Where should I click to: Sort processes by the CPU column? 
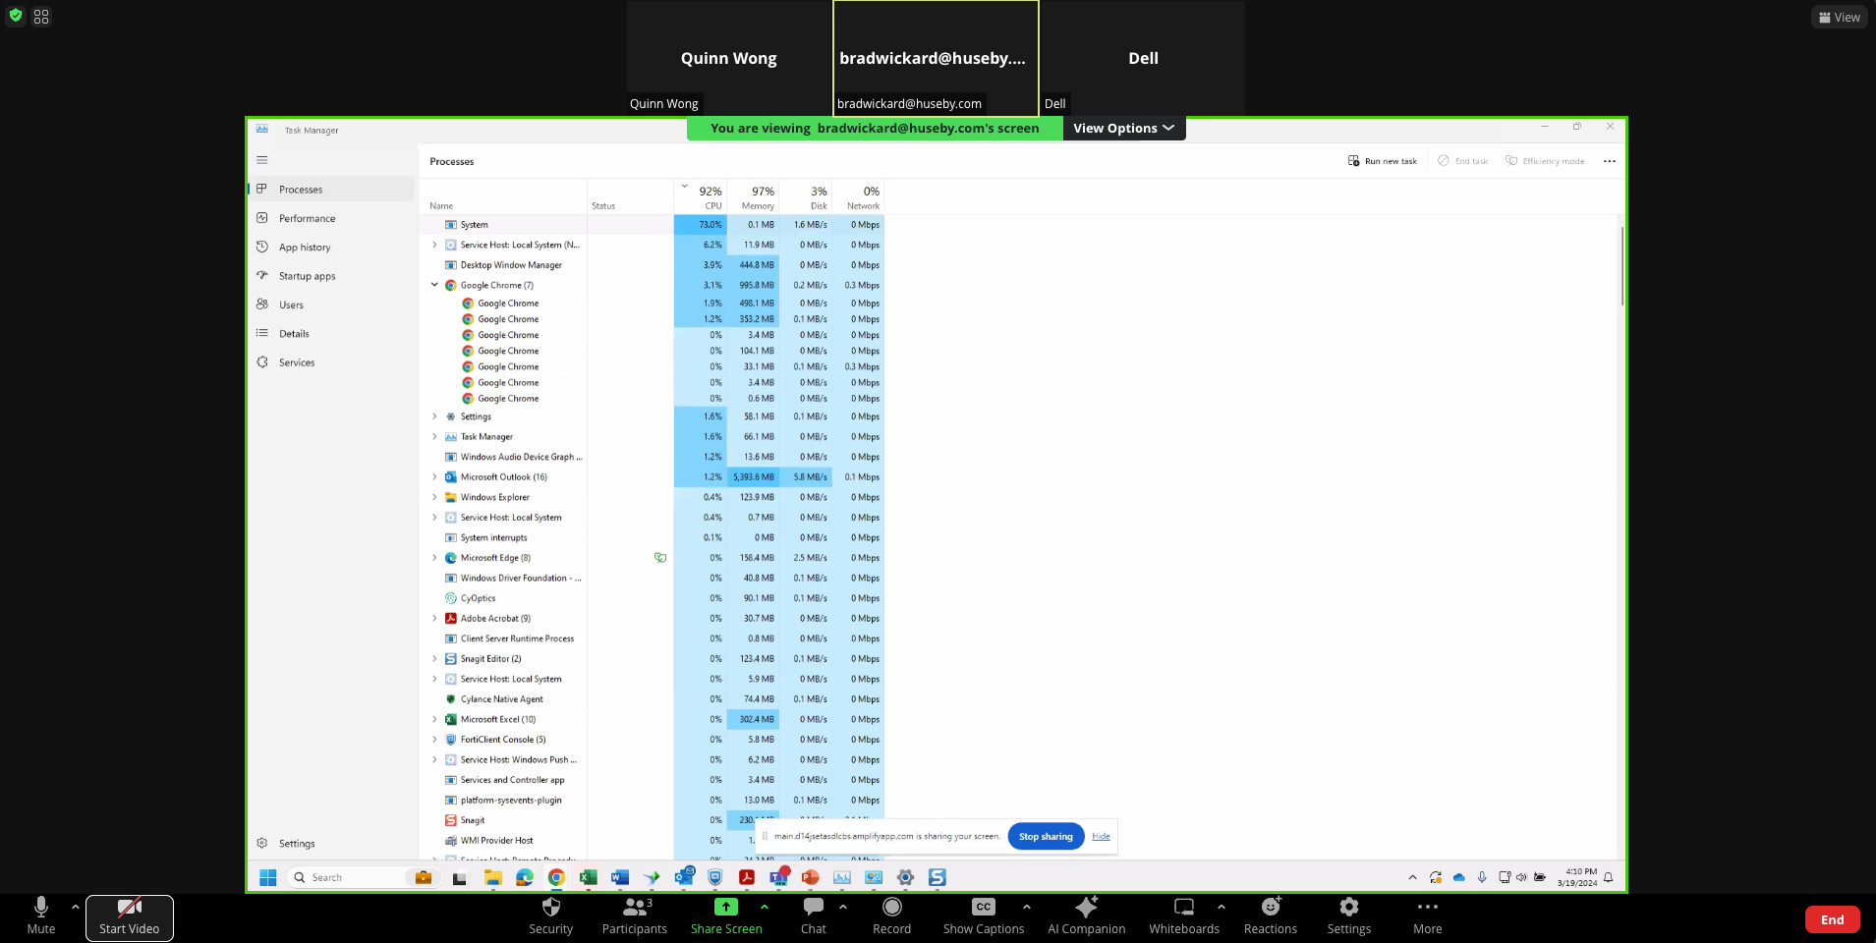point(701,196)
